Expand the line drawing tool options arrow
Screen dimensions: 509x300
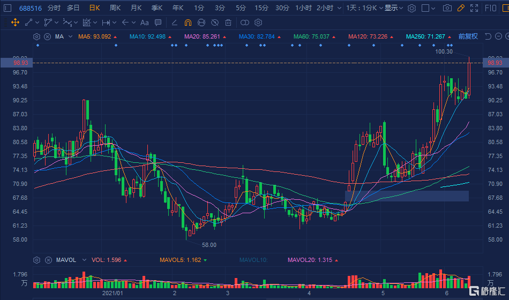37,22
